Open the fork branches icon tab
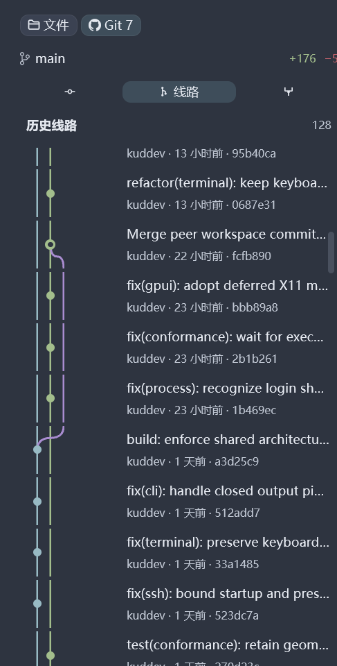This screenshot has width=337, height=666. click(x=289, y=92)
